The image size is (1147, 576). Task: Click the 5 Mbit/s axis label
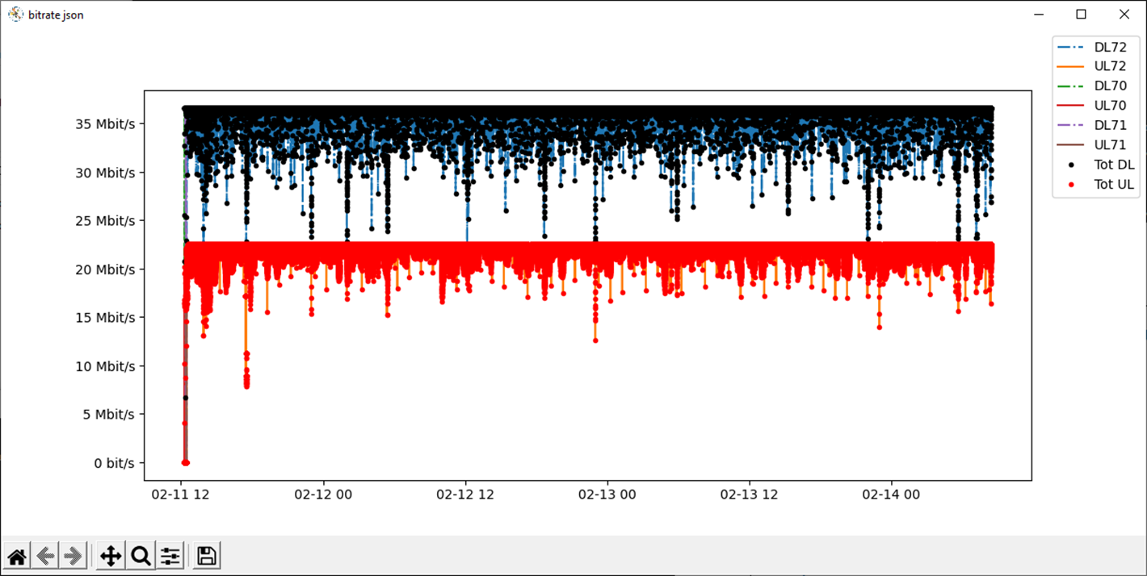tap(109, 415)
